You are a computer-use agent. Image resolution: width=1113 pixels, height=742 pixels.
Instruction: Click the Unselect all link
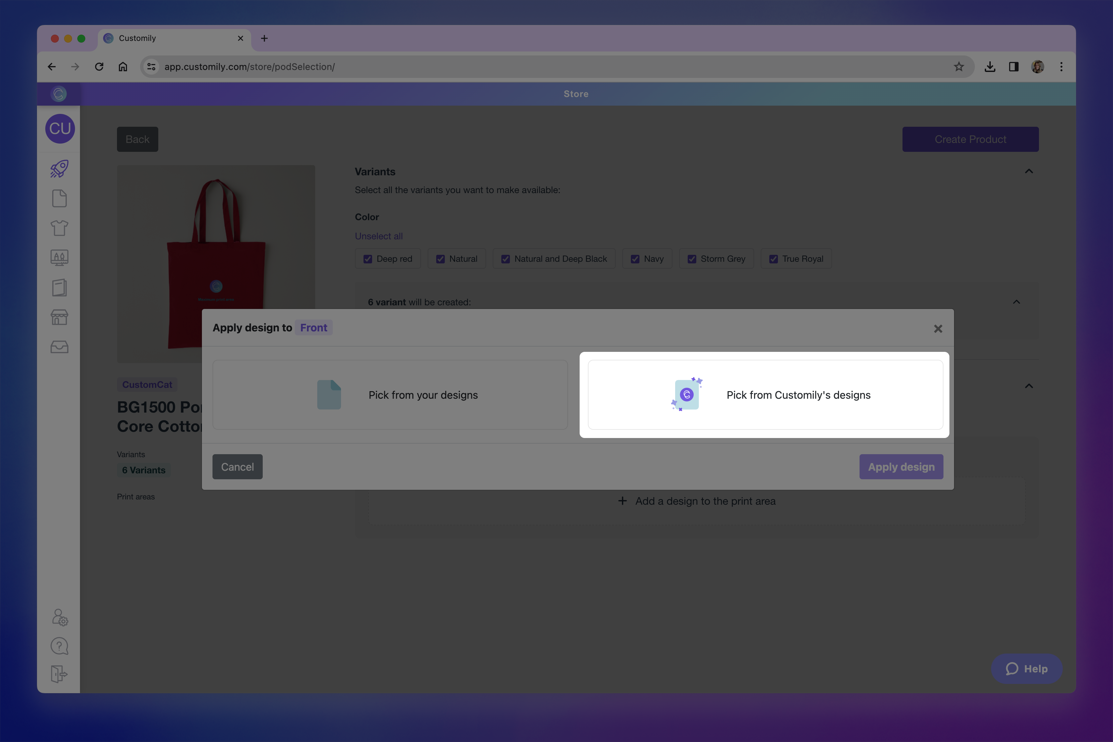(x=379, y=236)
